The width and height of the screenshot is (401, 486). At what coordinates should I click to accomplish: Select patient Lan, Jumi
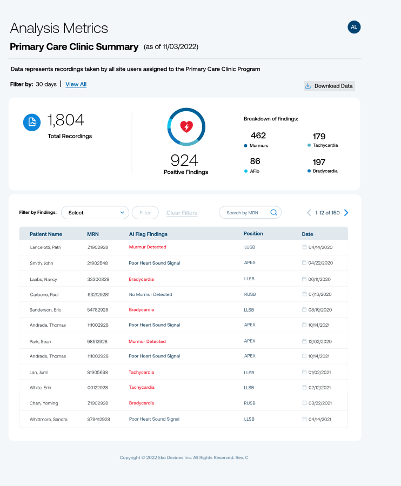click(39, 372)
